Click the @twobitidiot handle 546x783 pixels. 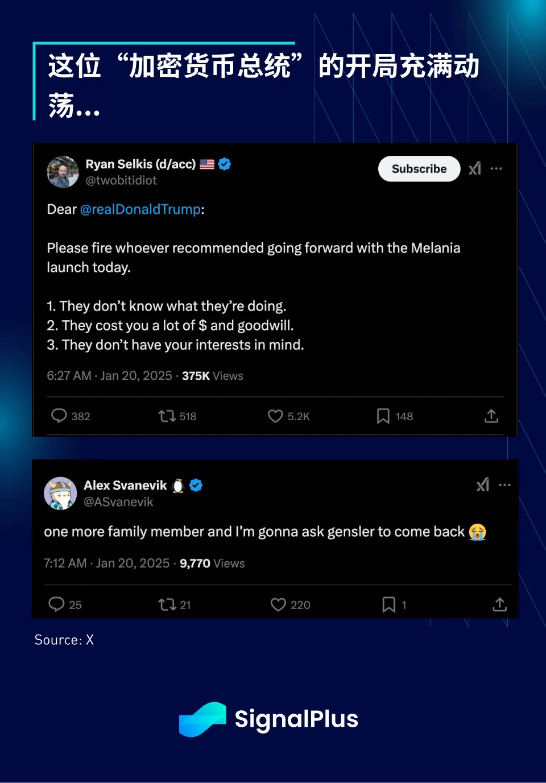[121, 180]
